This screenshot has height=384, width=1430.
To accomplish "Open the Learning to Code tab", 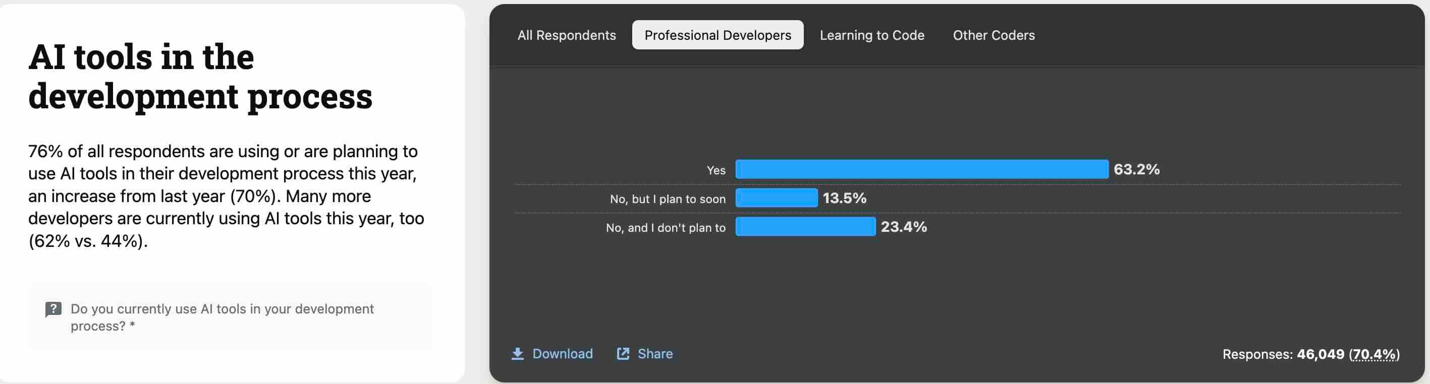I will click(871, 34).
